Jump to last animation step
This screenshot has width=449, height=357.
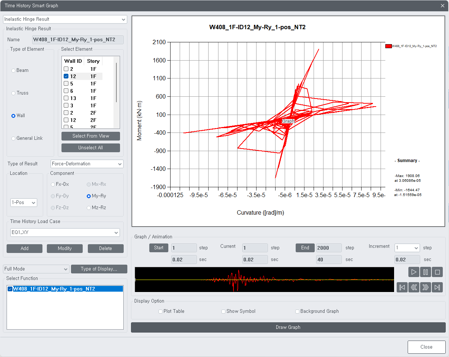[x=437, y=287]
